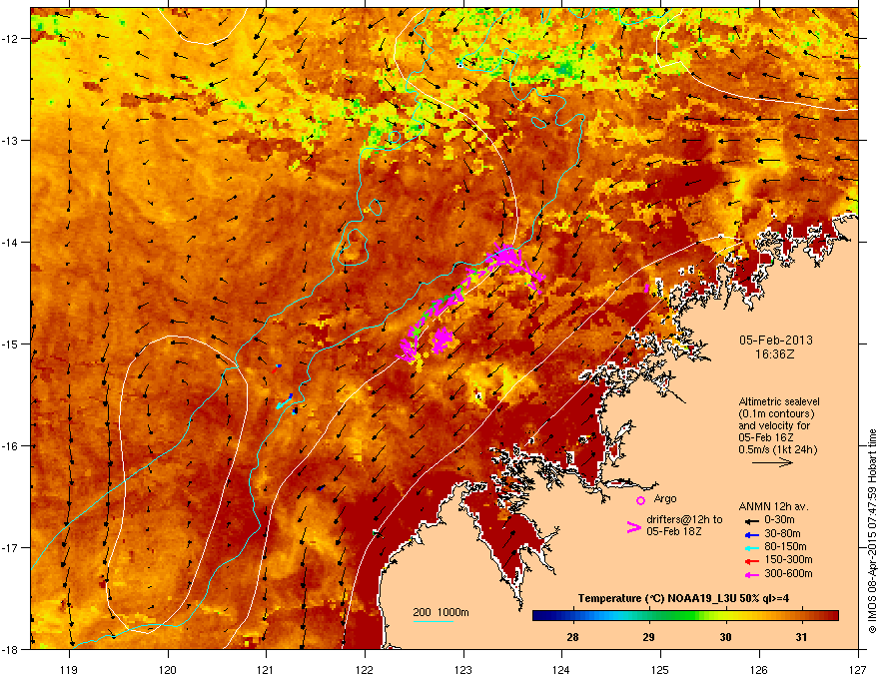
Task: Click the 127 longitude axis label
Action: (x=858, y=669)
